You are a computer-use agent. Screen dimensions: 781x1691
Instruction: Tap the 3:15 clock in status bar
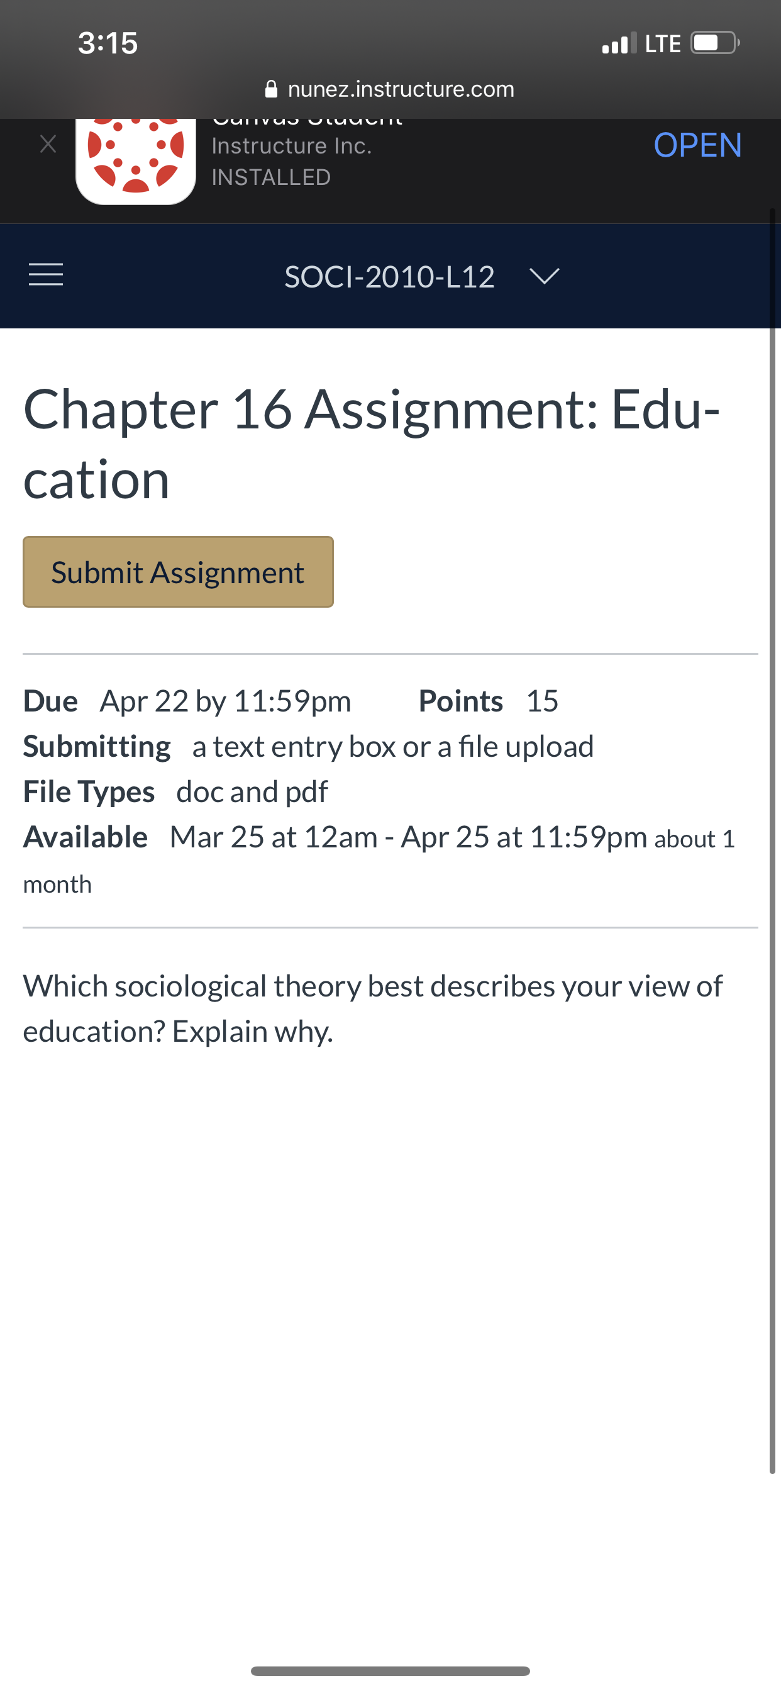[x=108, y=43]
